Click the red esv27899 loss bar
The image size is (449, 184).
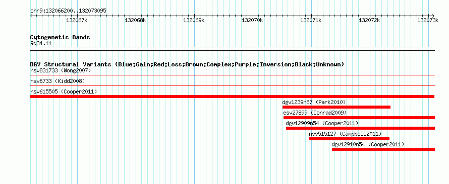pos(359,118)
